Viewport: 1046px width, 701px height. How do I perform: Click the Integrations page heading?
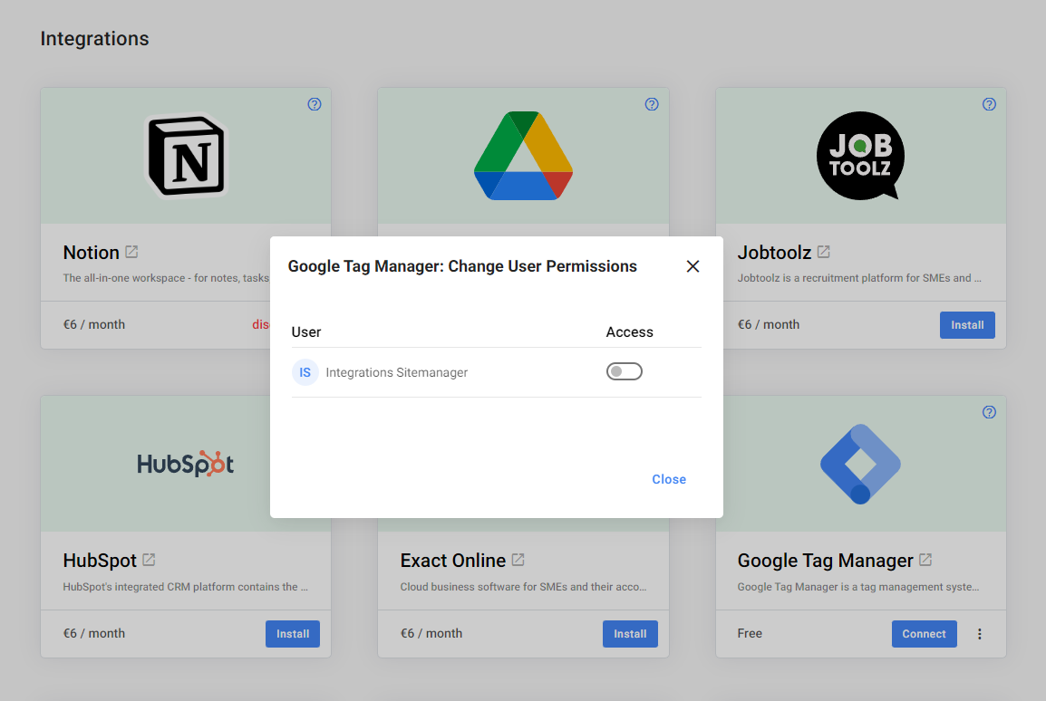tap(95, 39)
